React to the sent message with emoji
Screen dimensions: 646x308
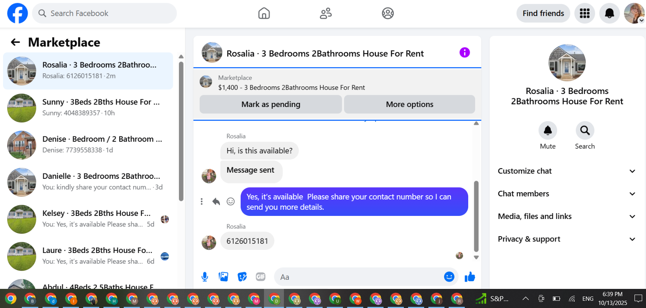click(x=231, y=201)
